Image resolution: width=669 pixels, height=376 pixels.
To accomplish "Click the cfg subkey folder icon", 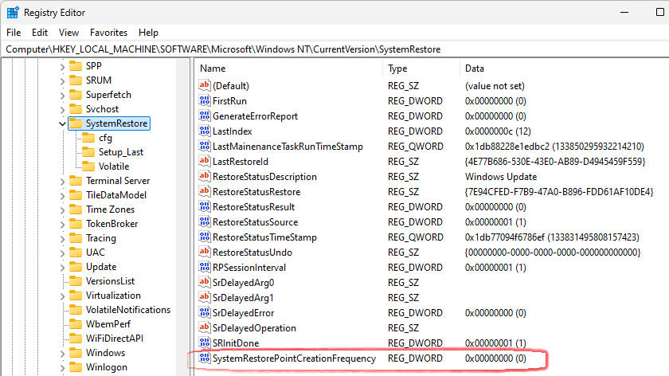I will click(88, 138).
